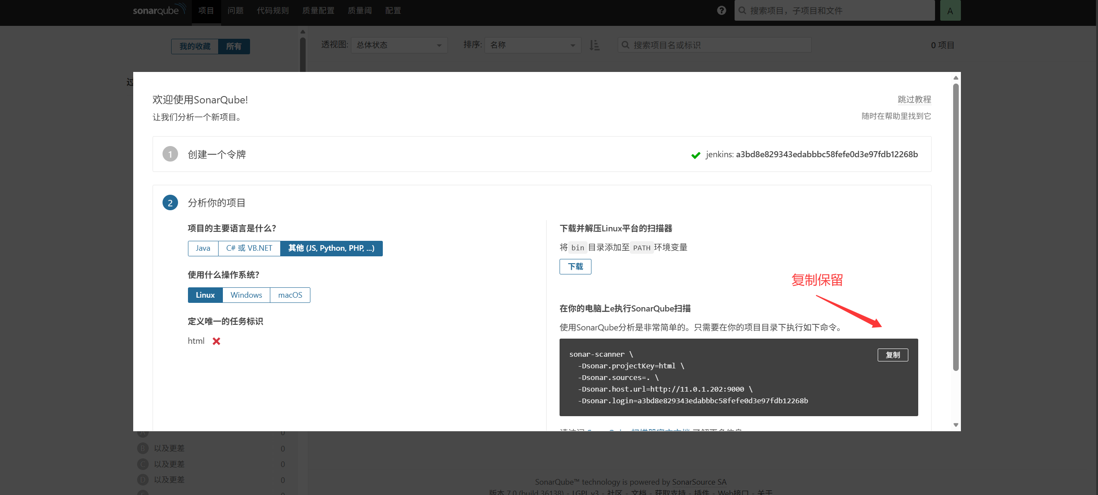1098x495 pixels.
Task: Open the 质量阈 menu
Action: pyautogui.click(x=360, y=11)
